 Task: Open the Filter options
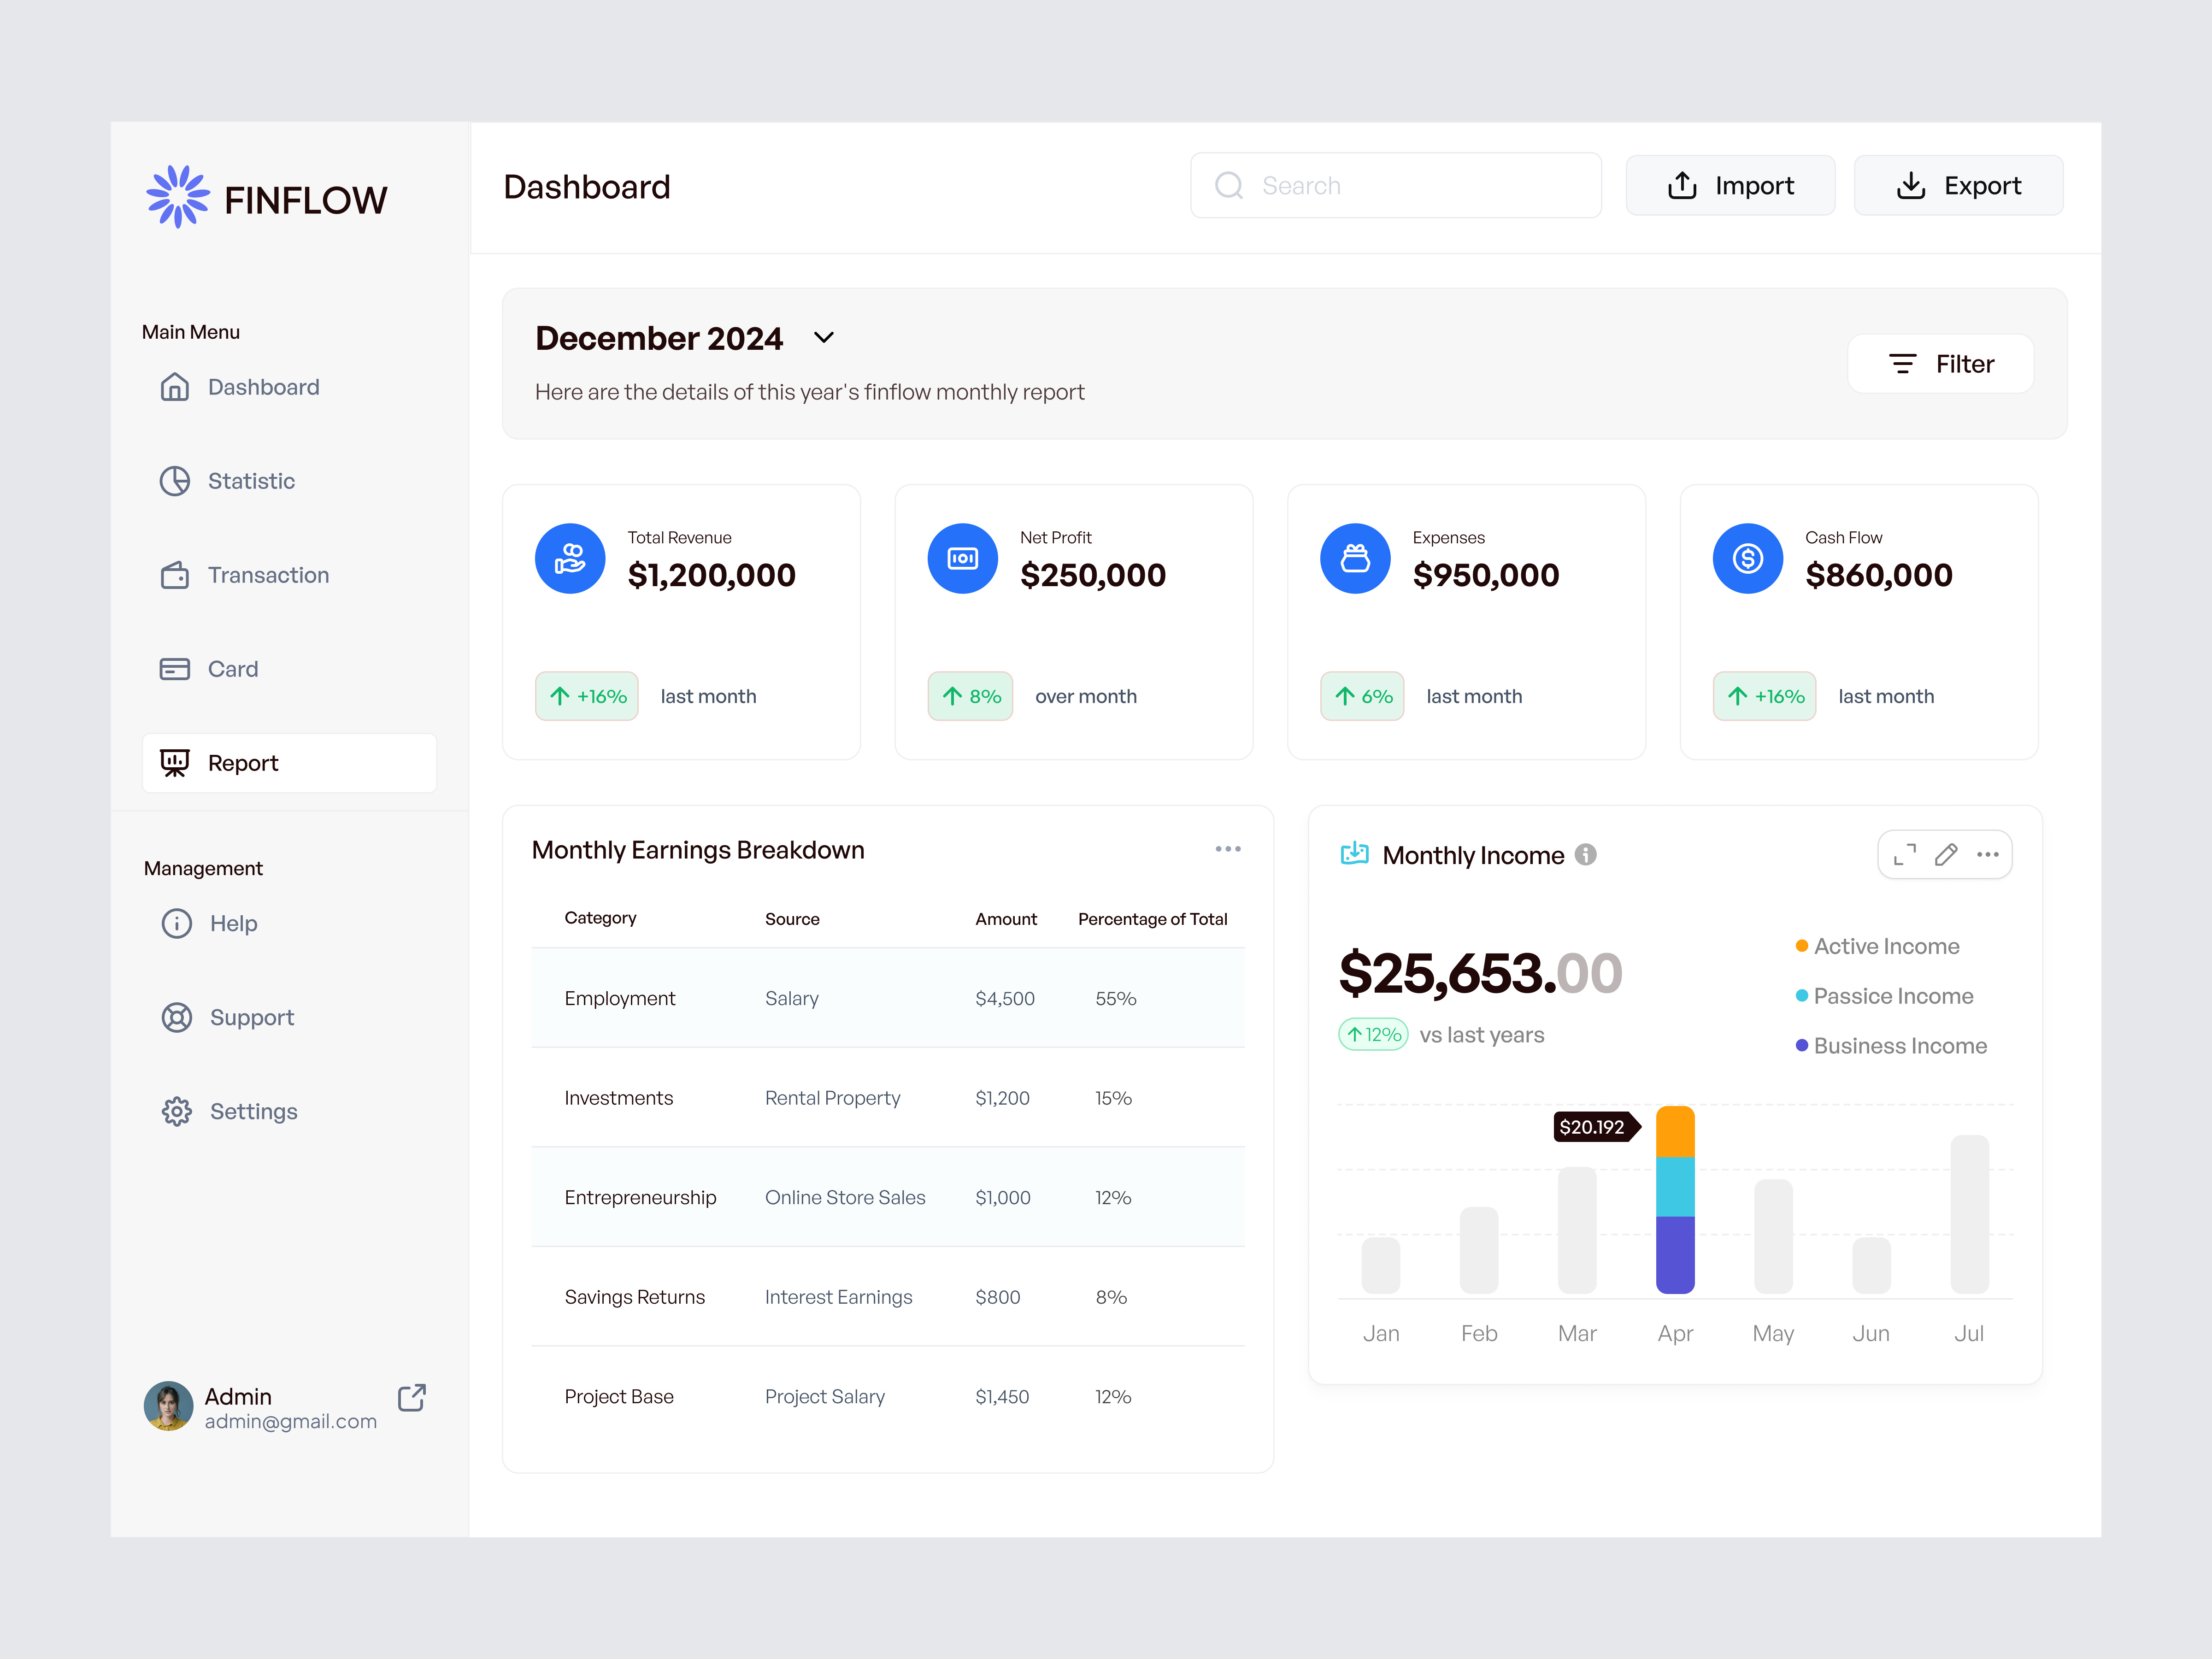tap(1939, 364)
